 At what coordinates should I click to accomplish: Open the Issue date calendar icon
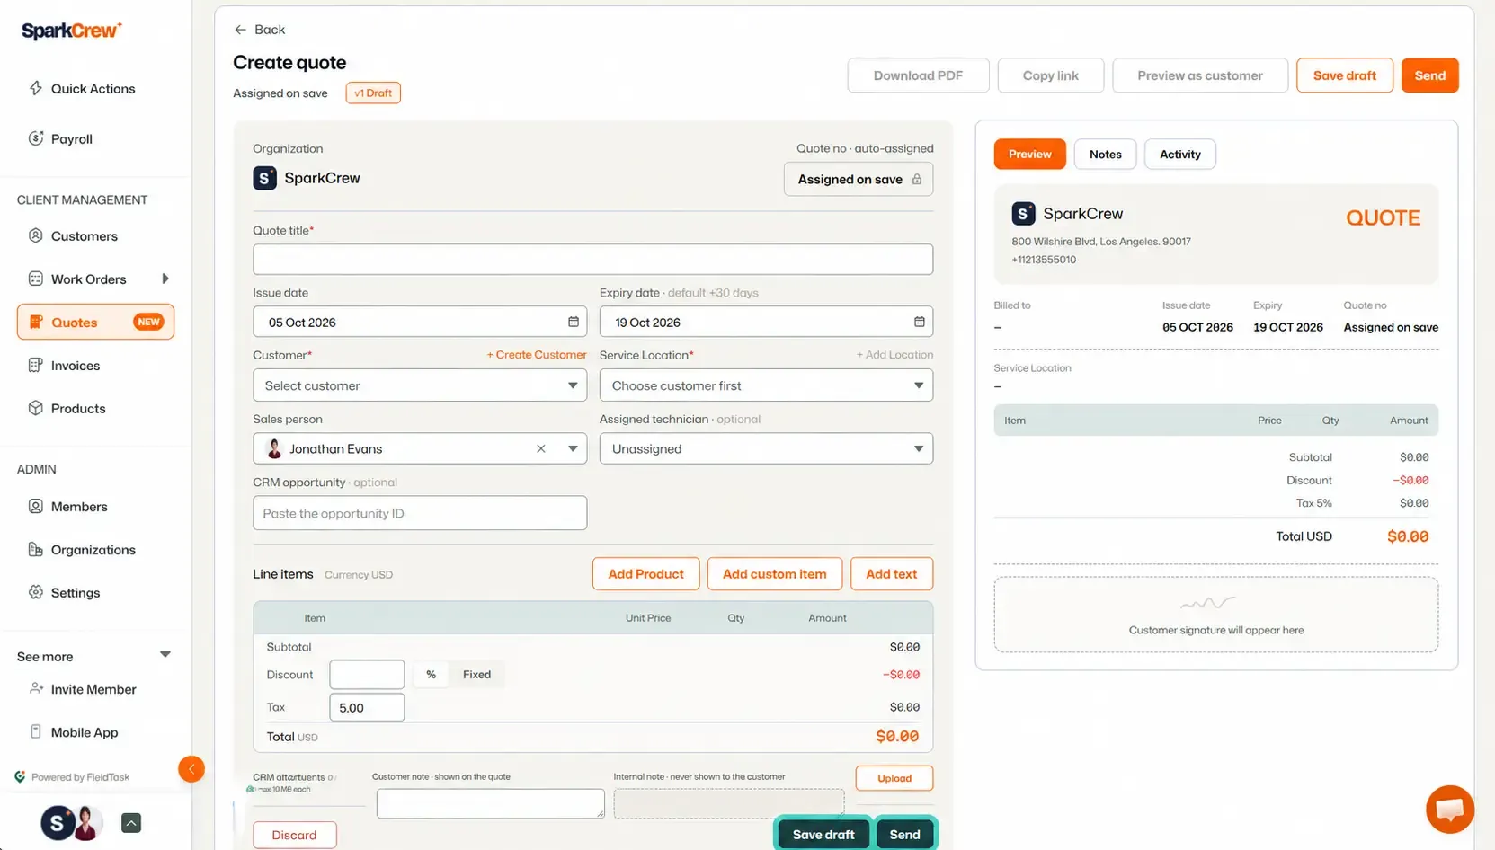pos(574,322)
